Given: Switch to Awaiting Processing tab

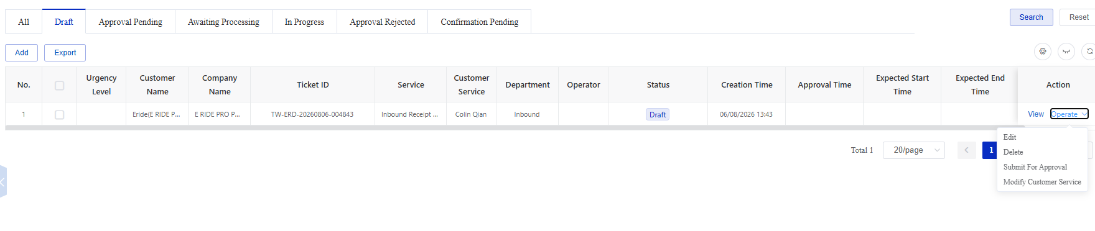Looking at the screenshot, I should tap(223, 22).
